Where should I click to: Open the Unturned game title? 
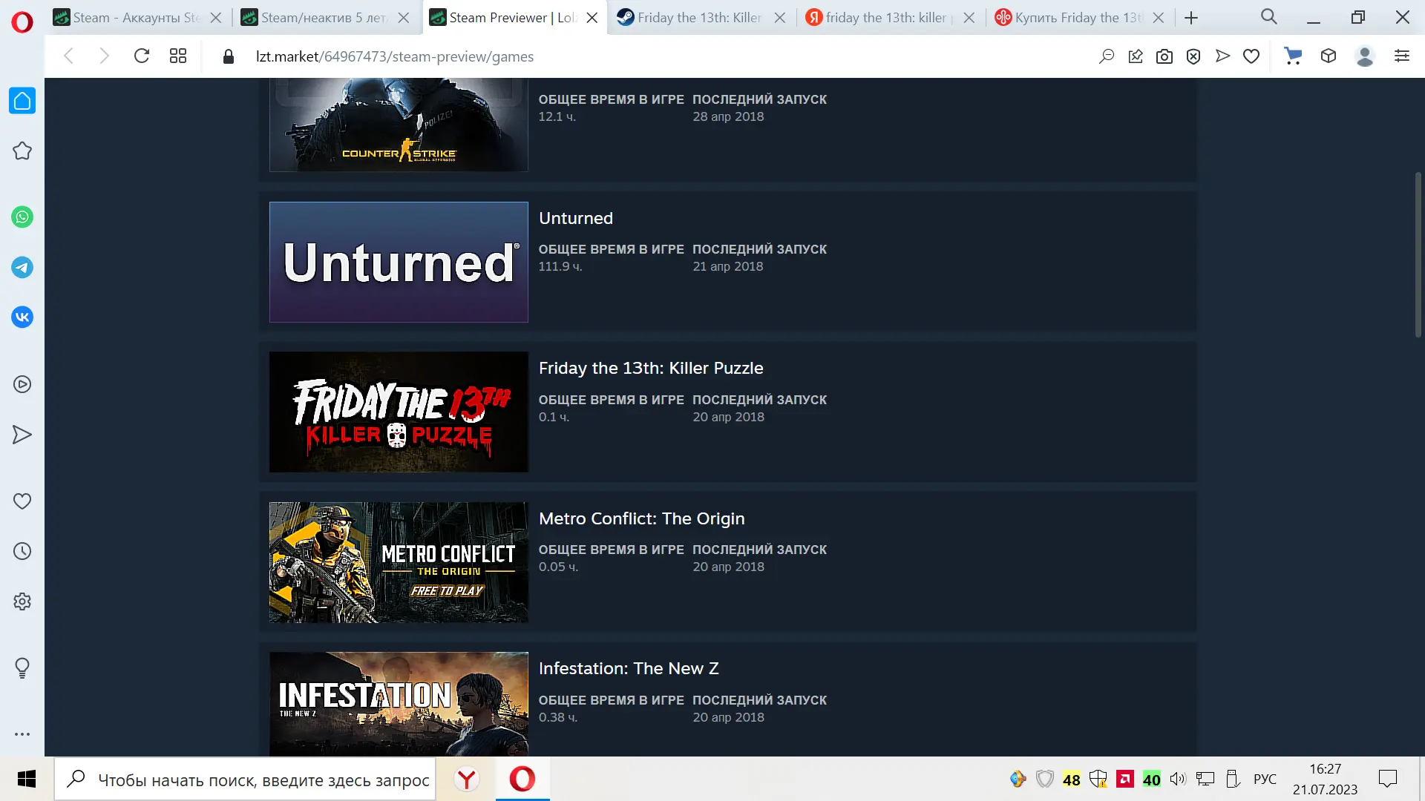coord(576,219)
